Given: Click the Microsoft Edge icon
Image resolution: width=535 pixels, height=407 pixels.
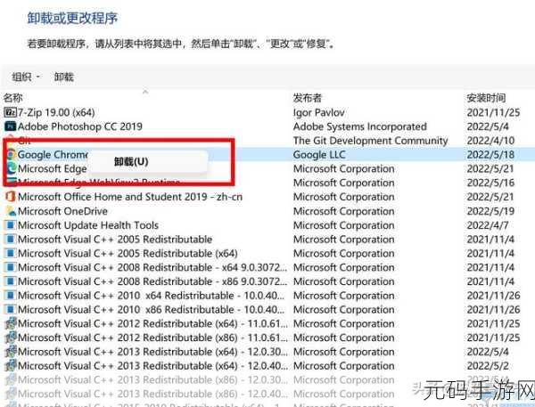Looking at the screenshot, I should pyautogui.click(x=11, y=168).
